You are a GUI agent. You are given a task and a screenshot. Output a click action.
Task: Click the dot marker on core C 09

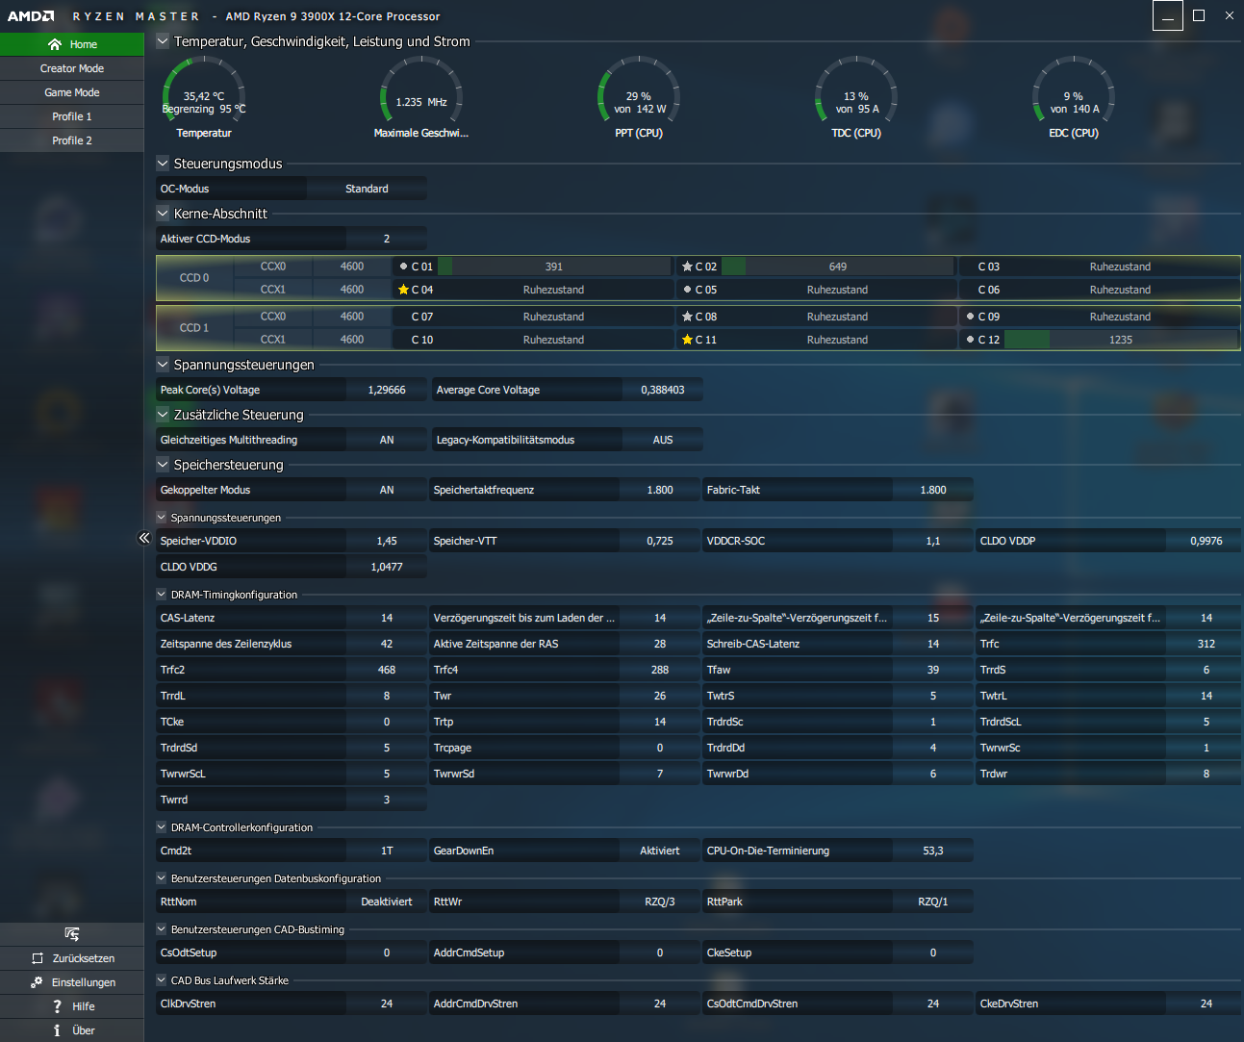(970, 317)
